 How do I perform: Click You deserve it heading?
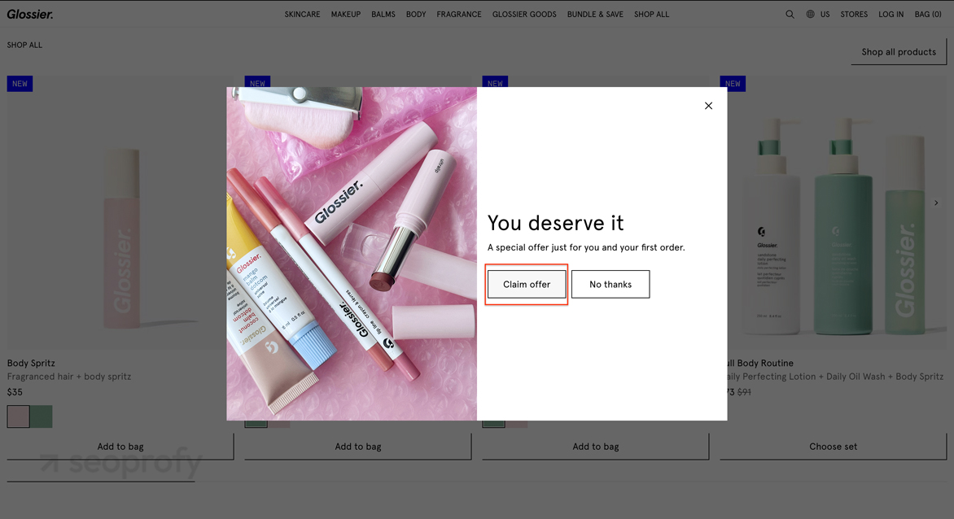(555, 223)
